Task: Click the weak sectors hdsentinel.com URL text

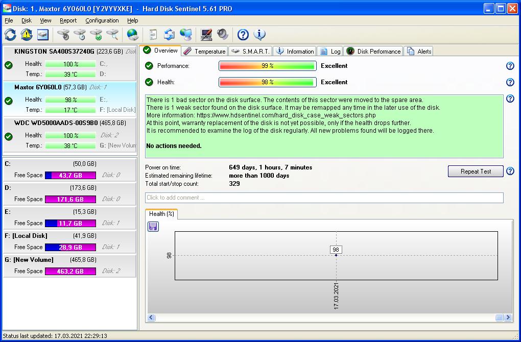Action: [x=286, y=115]
